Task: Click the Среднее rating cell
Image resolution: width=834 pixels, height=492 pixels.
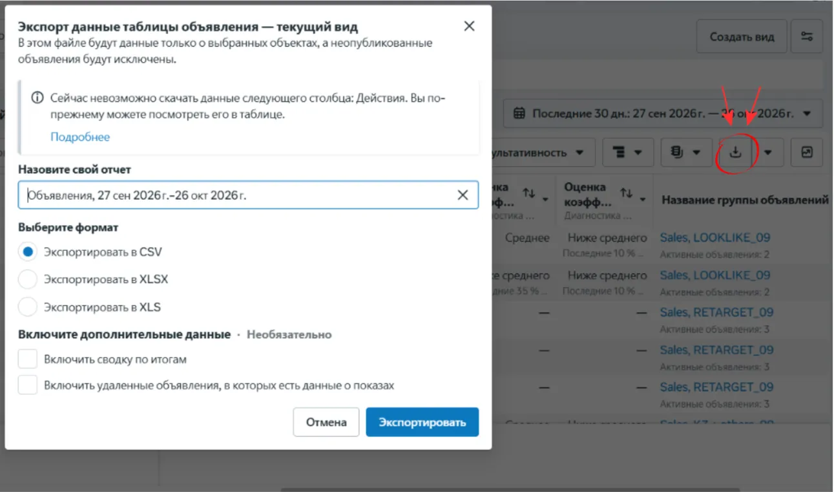Action: (x=527, y=238)
